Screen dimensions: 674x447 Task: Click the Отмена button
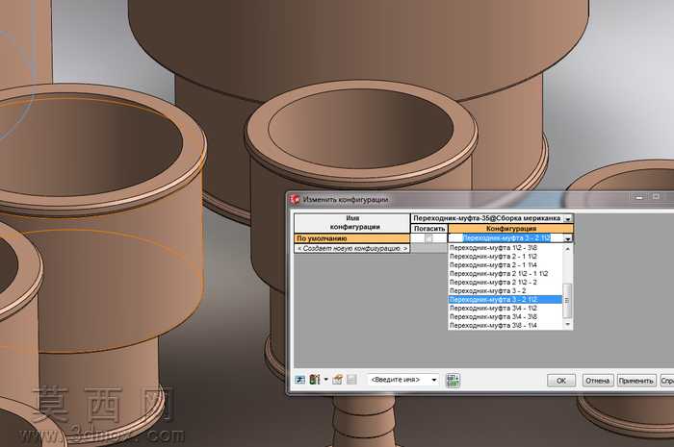pyautogui.click(x=598, y=381)
